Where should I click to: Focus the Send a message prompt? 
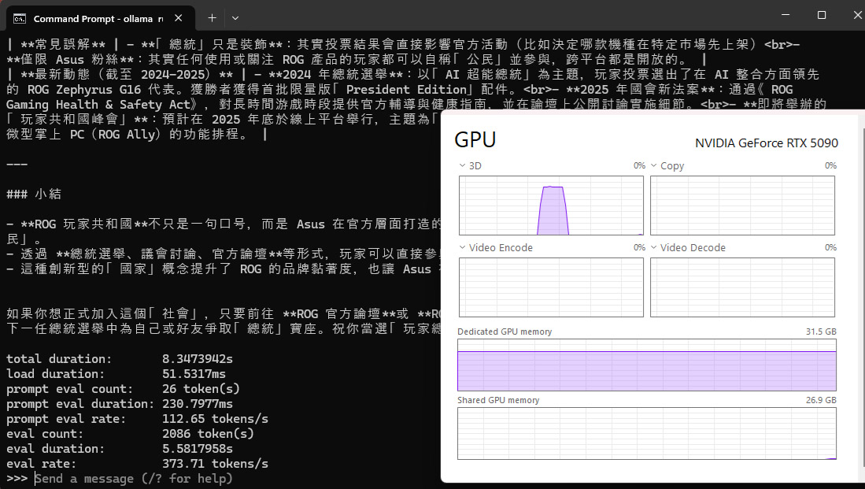[134, 479]
